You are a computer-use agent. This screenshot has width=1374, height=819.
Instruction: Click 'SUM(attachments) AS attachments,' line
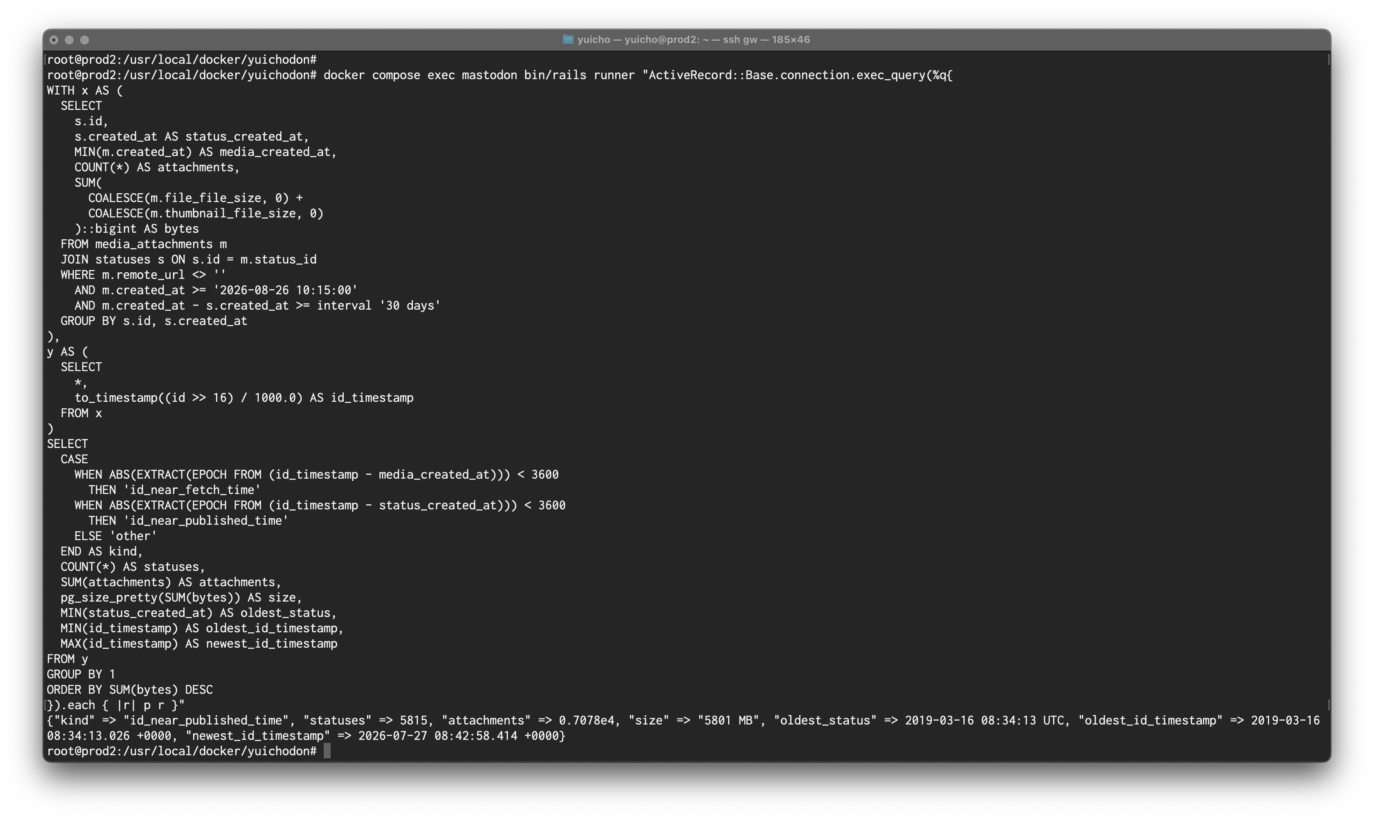click(x=171, y=582)
